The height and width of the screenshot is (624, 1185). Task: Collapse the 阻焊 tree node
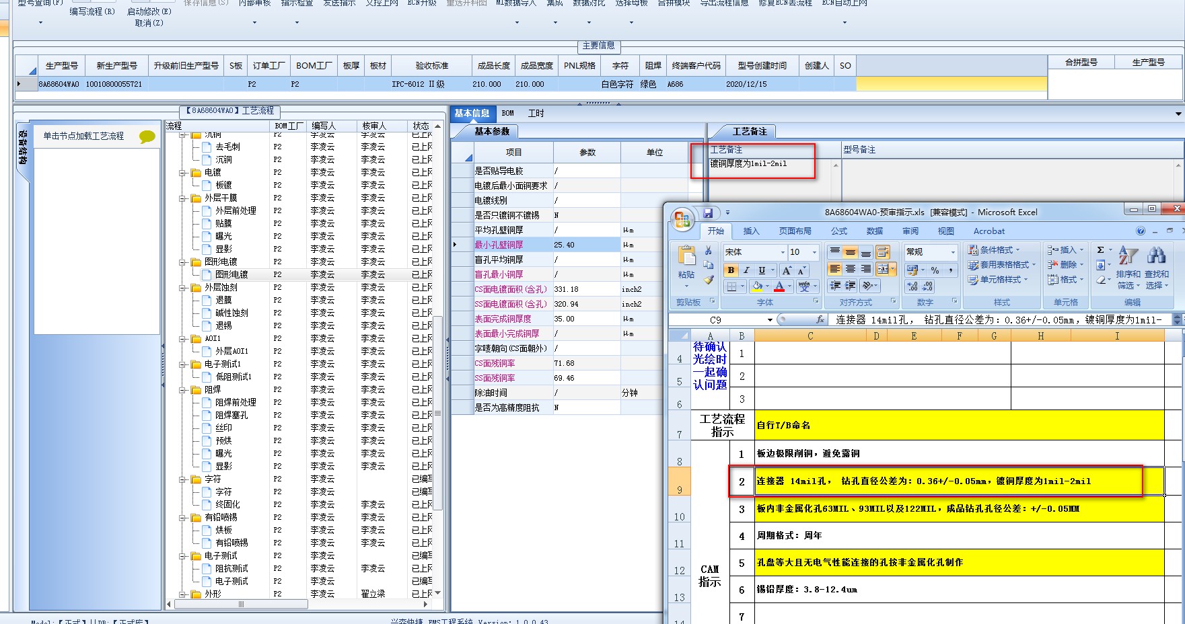tap(183, 390)
